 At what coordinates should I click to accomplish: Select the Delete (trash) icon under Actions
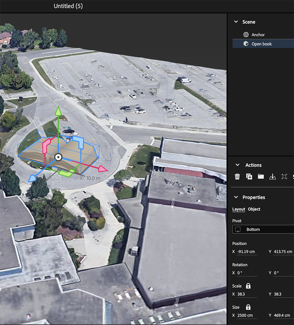click(237, 176)
